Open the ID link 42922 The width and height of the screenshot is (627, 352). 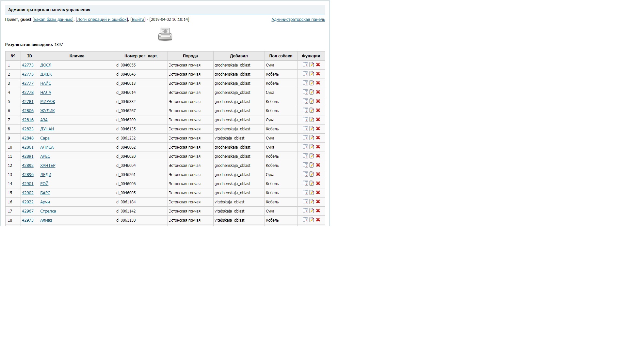[28, 202]
